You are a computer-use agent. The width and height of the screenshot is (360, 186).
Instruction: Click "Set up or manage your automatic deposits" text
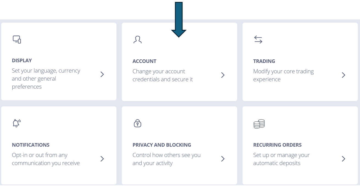281,159
